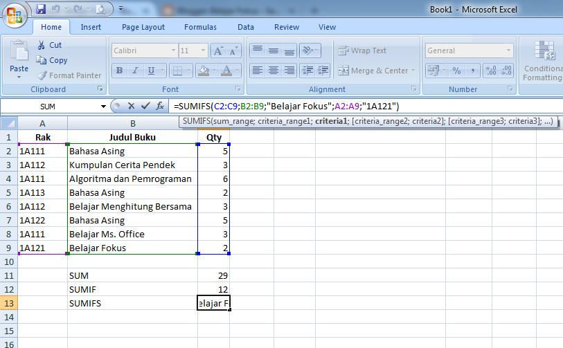This screenshot has width=563, height=348.
Task: Open the Calibri font name dropdown
Action: point(173,51)
